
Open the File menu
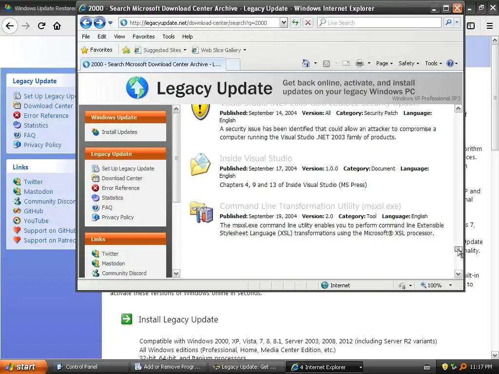point(86,37)
